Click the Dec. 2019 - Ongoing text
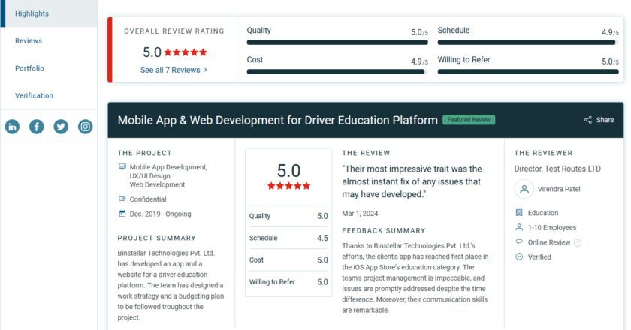Image resolution: width=631 pixels, height=330 pixels. coord(160,214)
